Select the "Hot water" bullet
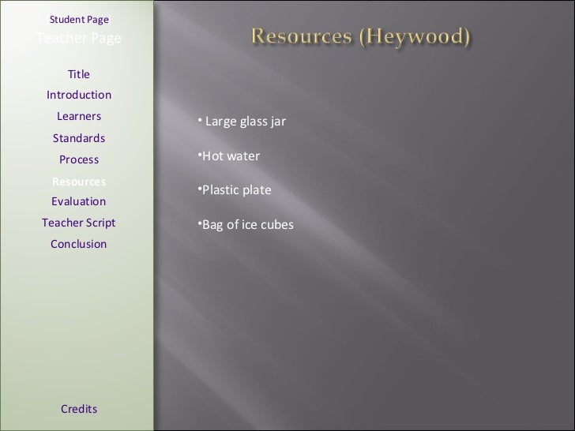 [x=229, y=156]
